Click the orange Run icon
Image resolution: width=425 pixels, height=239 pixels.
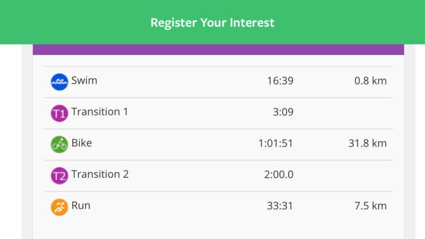(59, 207)
